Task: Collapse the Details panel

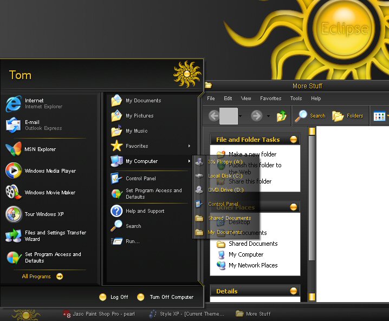Action: coord(293,291)
